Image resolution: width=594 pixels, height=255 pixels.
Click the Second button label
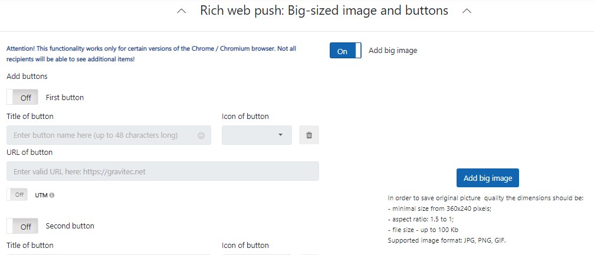70,226
